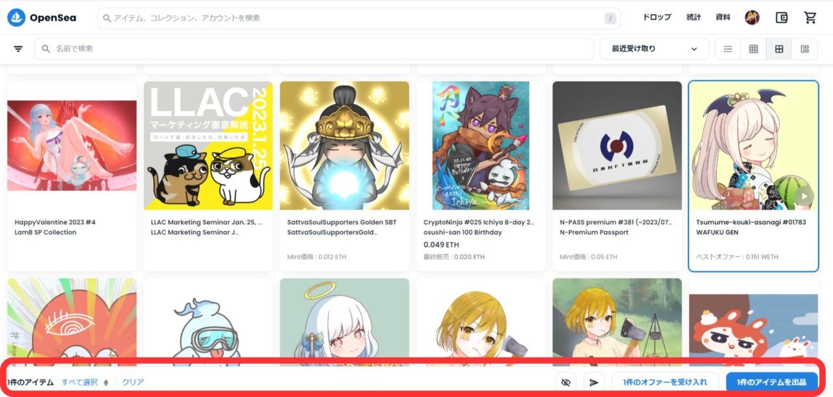Click the slash shortcut key badge
This screenshot has height=397, width=833.
point(610,18)
